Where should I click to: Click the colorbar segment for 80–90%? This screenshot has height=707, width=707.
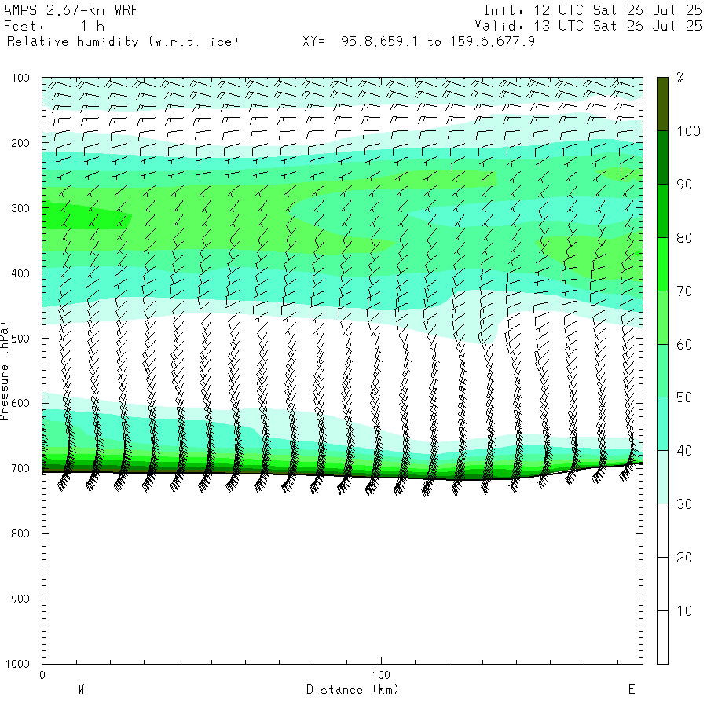click(662, 211)
